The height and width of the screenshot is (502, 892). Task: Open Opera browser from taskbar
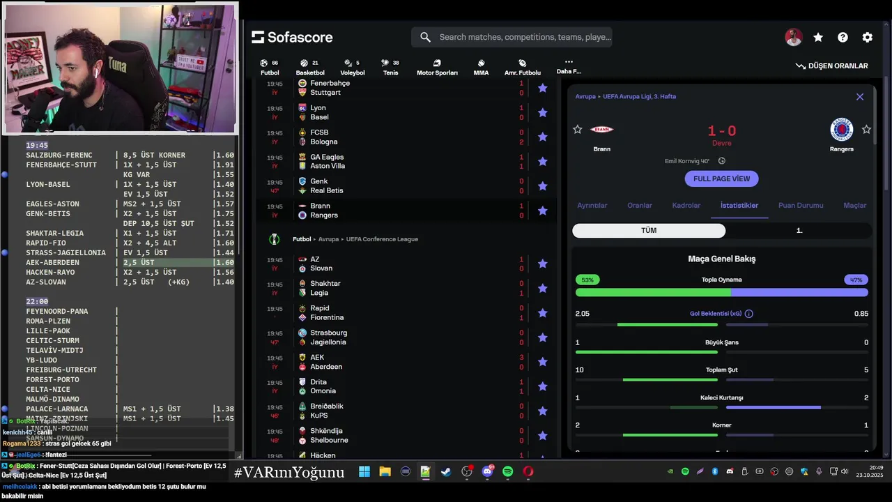click(528, 472)
